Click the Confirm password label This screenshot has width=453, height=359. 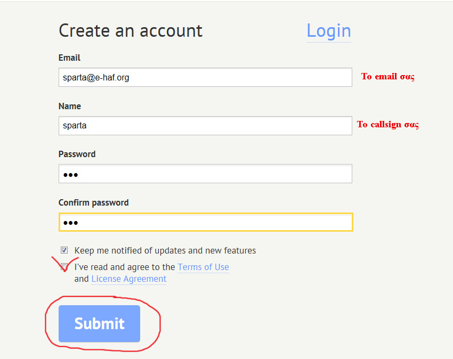click(x=93, y=202)
